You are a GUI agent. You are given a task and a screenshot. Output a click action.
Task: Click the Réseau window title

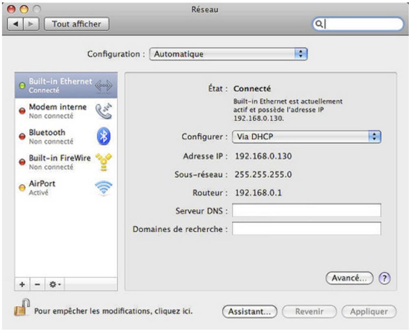205,10
